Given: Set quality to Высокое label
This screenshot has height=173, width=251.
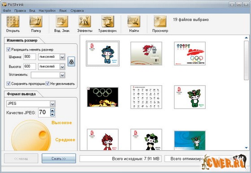Looking at the screenshot, I should (62, 123).
